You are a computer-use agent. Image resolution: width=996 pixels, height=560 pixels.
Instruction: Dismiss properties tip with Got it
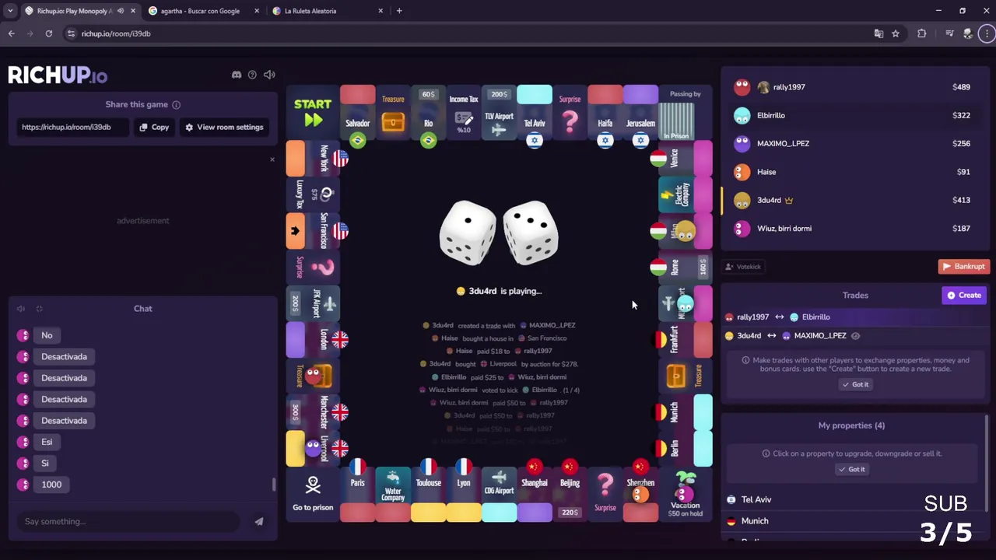point(851,469)
